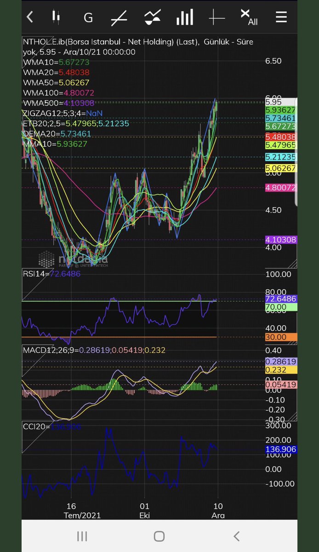This screenshot has height=552, width=319.
Task: Tap the NTHOL.E.ib chart title text
Action: coord(138,46)
